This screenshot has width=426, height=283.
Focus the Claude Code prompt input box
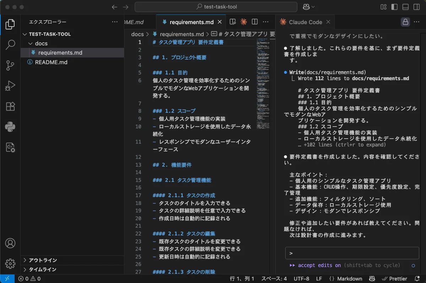point(352,253)
